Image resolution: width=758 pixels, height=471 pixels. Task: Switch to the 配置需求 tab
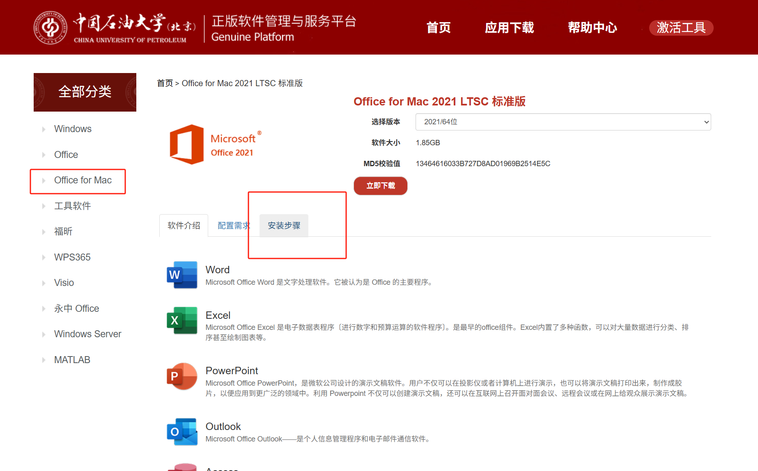coord(233,226)
